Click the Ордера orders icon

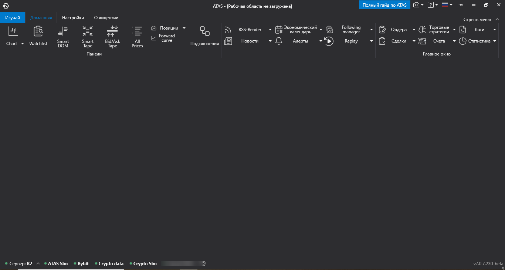tap(382, 30)
